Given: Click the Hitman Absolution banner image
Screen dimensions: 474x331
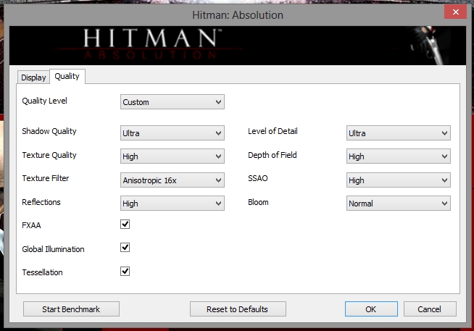Looking at the screenshot, I should 238,46.
